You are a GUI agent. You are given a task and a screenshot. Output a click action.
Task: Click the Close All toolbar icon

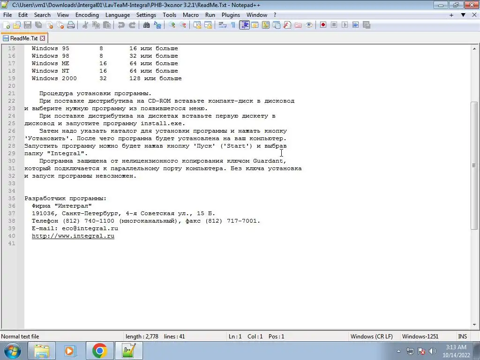coord(60,25)
